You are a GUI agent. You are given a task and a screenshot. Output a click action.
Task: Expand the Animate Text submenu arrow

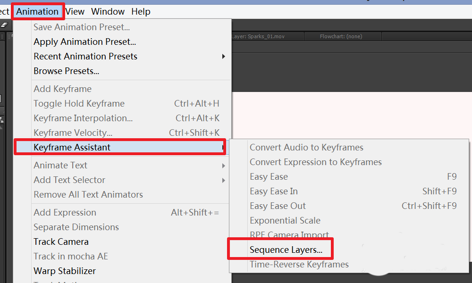pos(223,166)
